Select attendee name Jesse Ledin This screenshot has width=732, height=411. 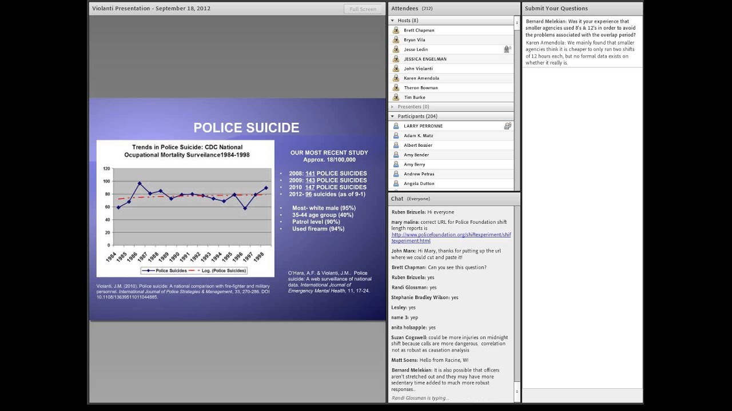click(416, 50)
